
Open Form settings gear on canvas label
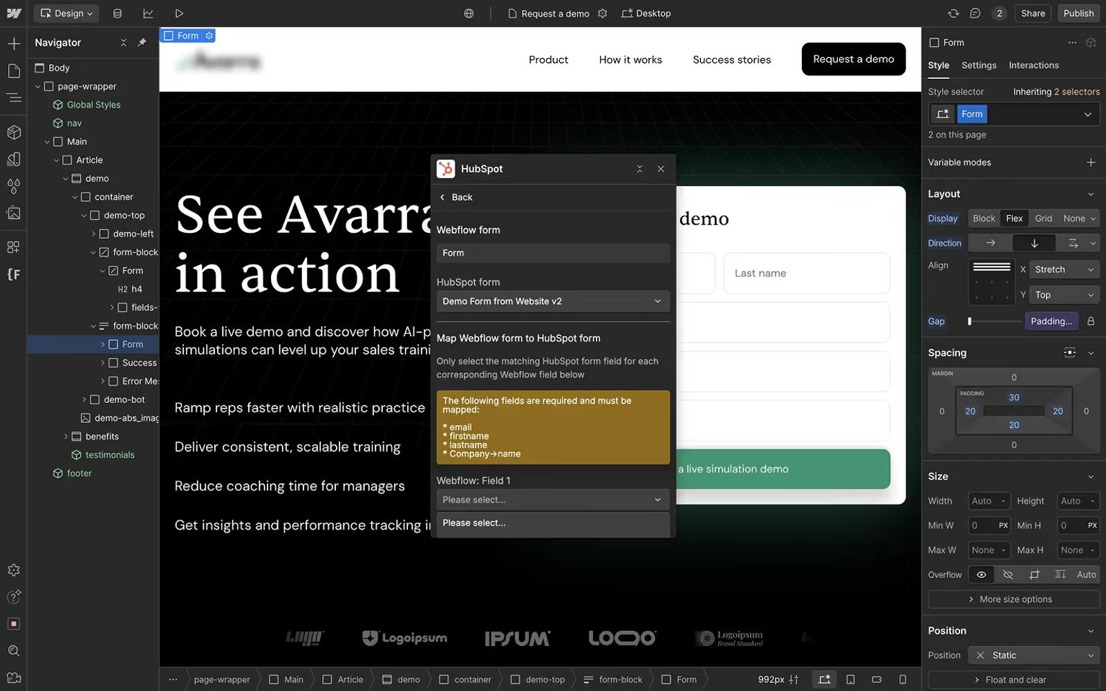pyautogui.click(x=209, y=35)
